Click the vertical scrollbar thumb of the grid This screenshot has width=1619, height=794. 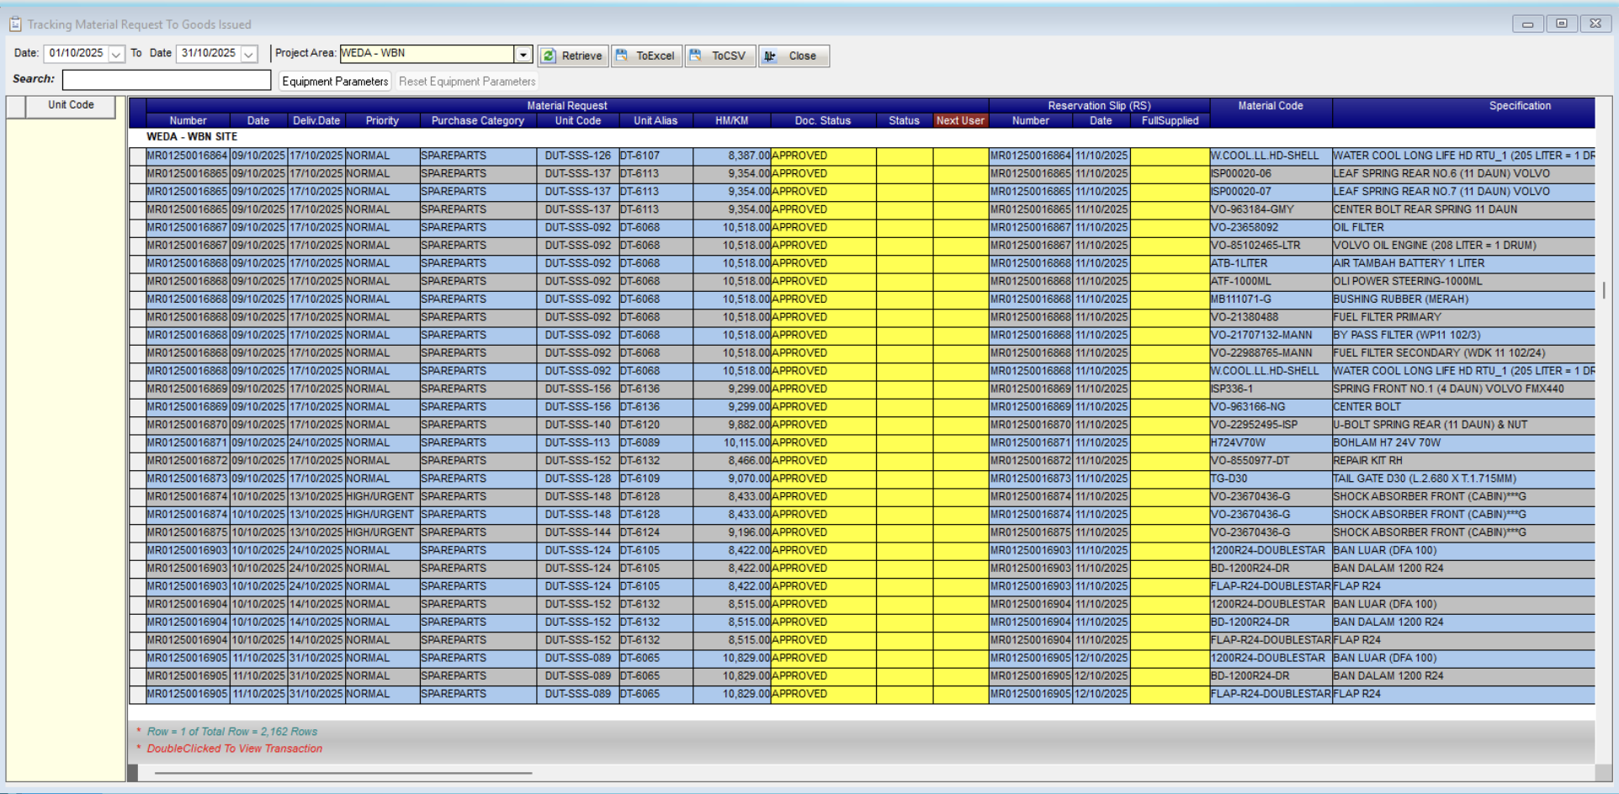[x=1604, y=290]
